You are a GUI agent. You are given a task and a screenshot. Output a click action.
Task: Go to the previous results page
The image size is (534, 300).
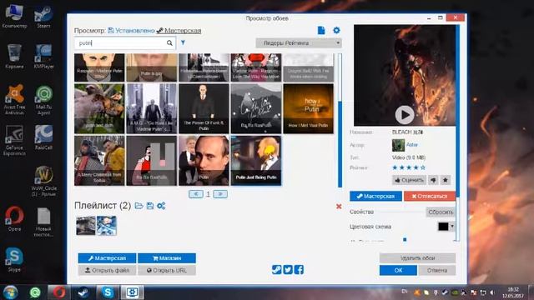pyautogui.click(x=196, y=194)
